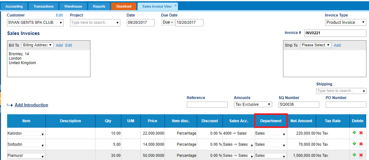Click Add link next to Bill To

(59, 45)
